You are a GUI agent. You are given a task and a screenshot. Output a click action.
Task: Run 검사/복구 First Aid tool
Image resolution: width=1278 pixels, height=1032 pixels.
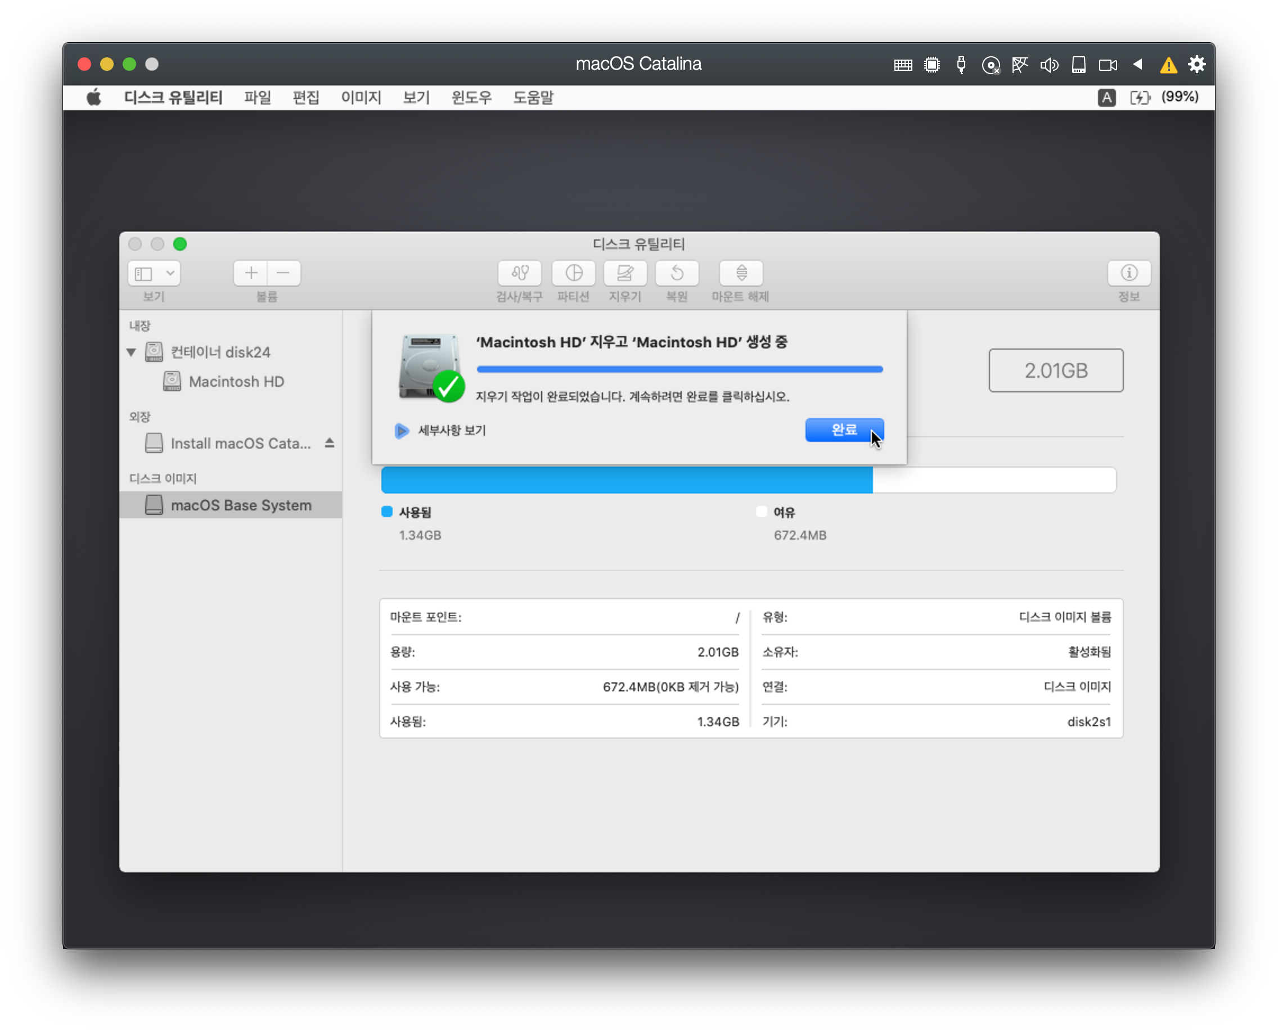519,273
